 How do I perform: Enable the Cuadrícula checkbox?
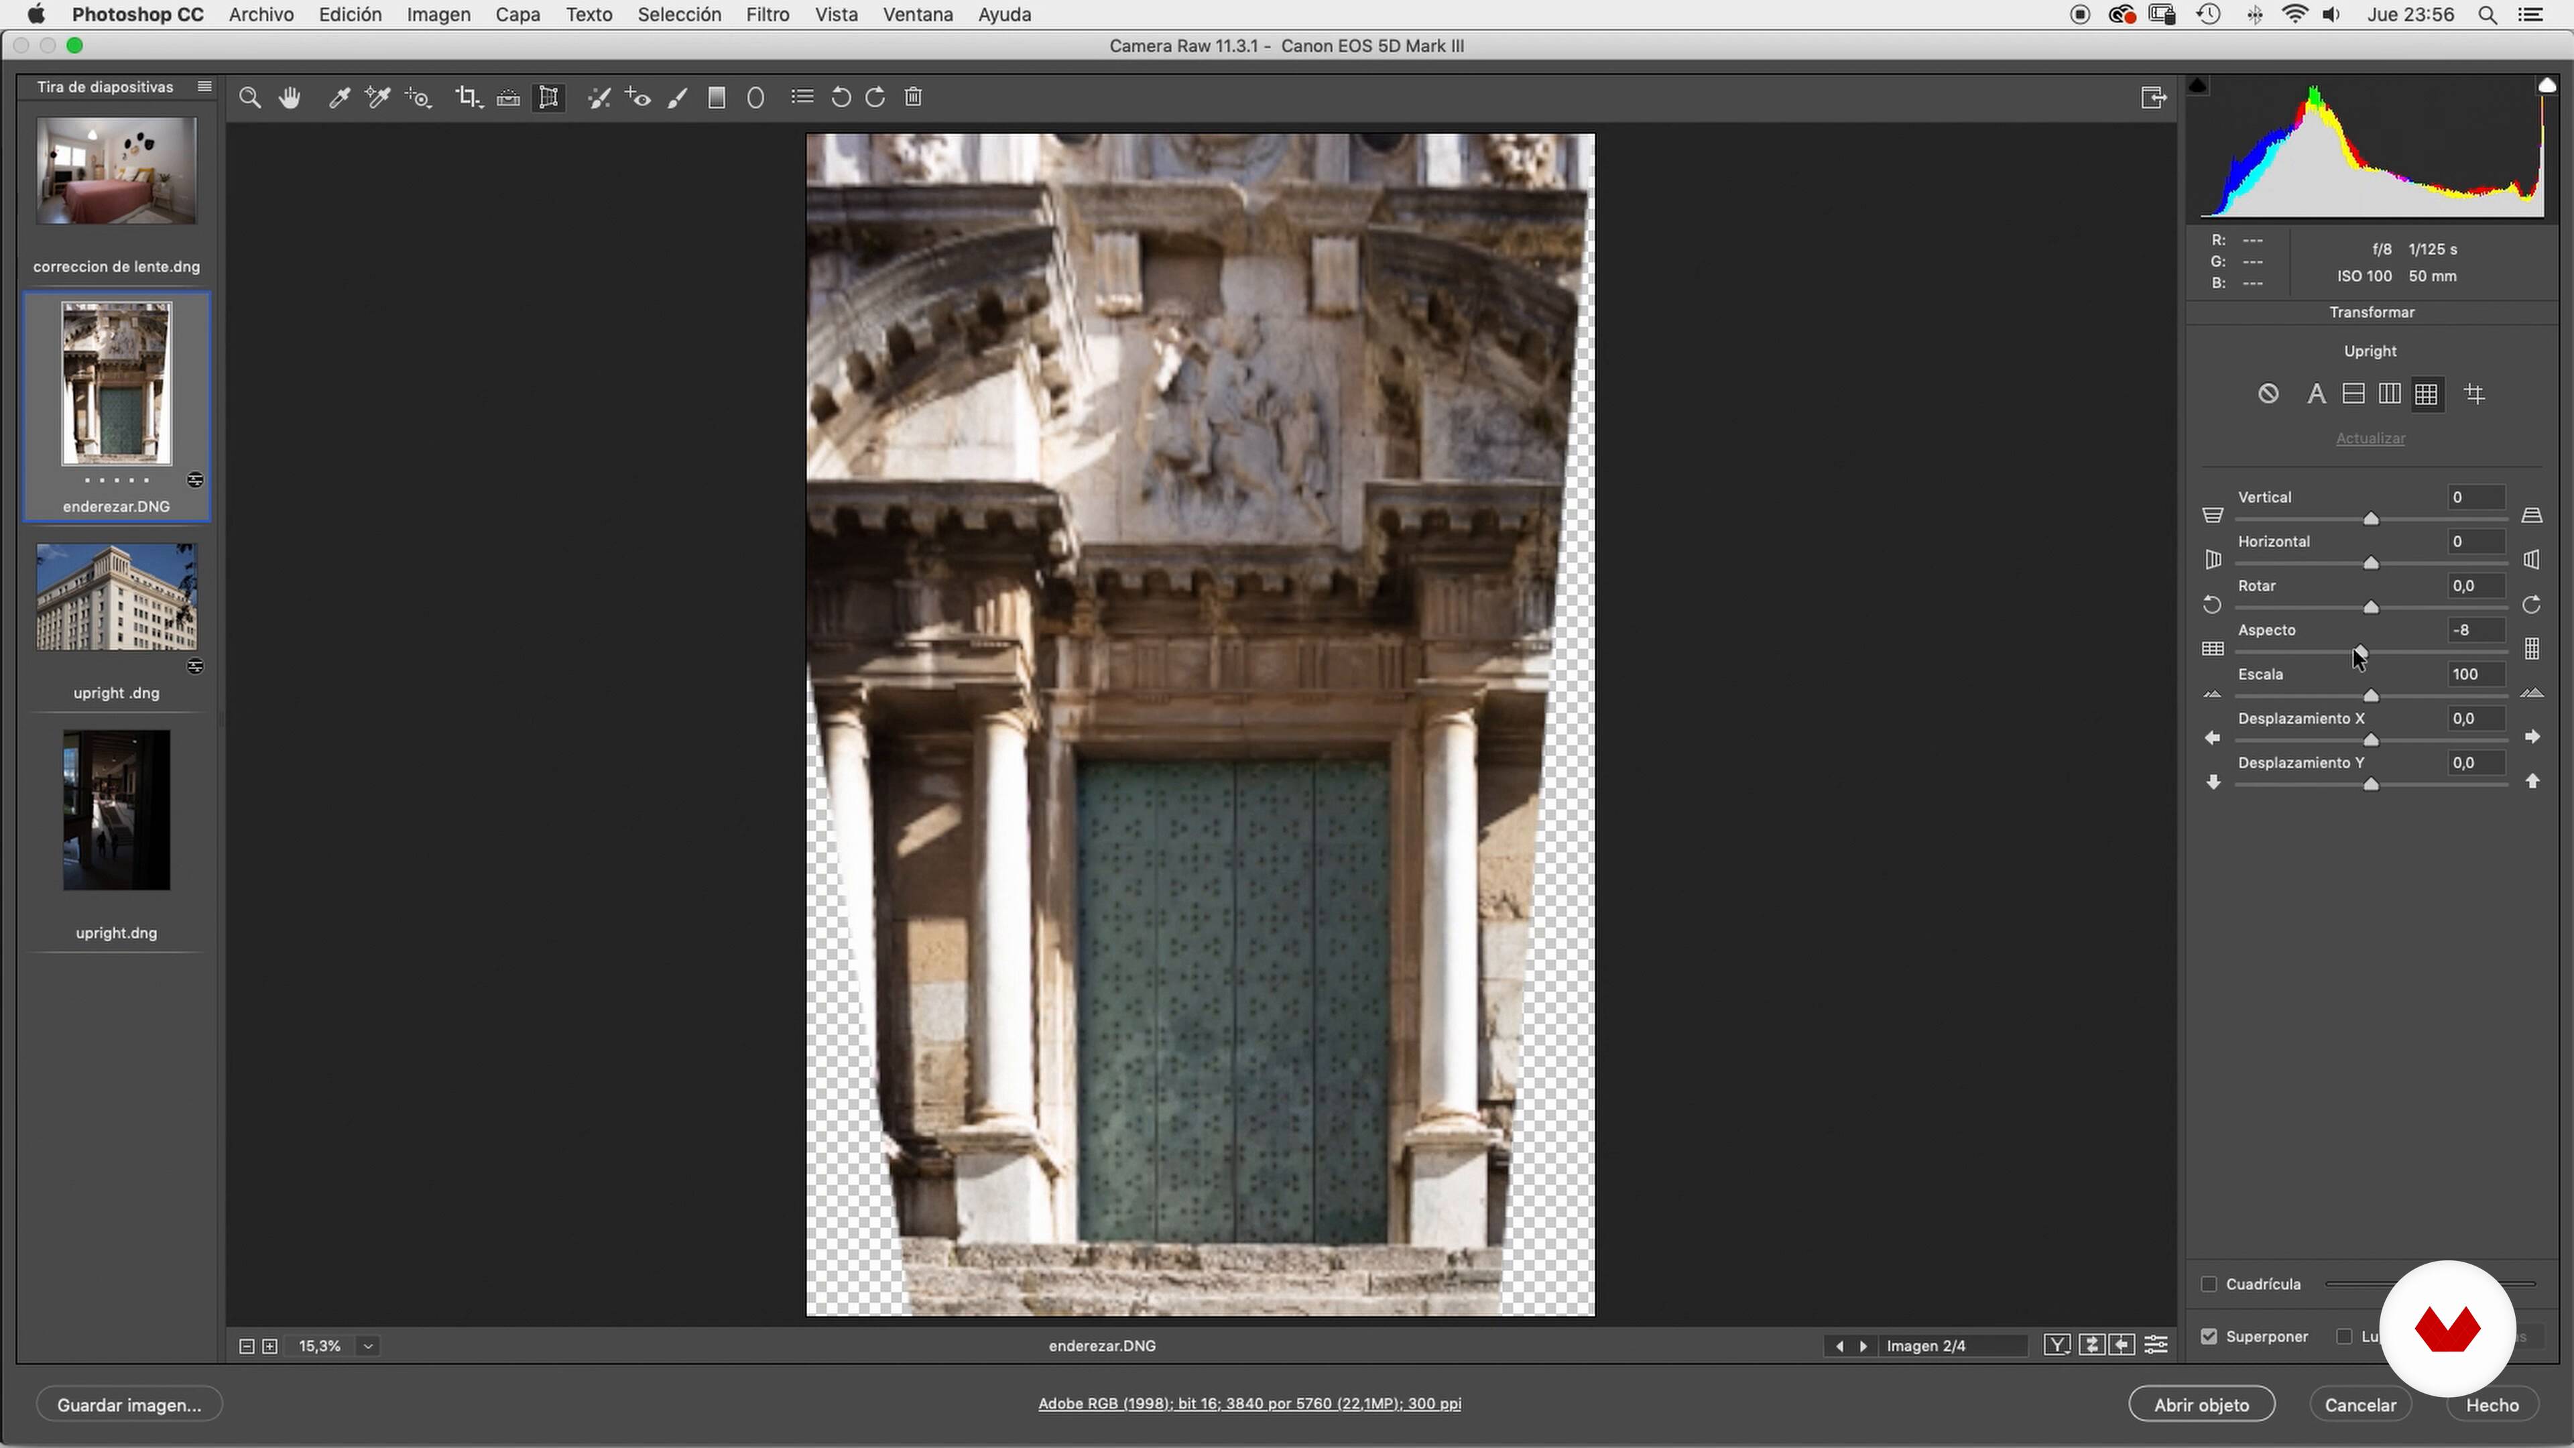tap(2208, 1284)
